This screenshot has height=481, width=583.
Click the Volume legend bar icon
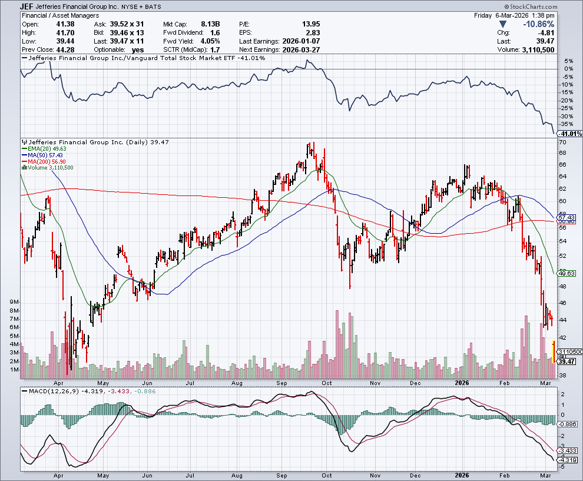[x=24, y=168]
